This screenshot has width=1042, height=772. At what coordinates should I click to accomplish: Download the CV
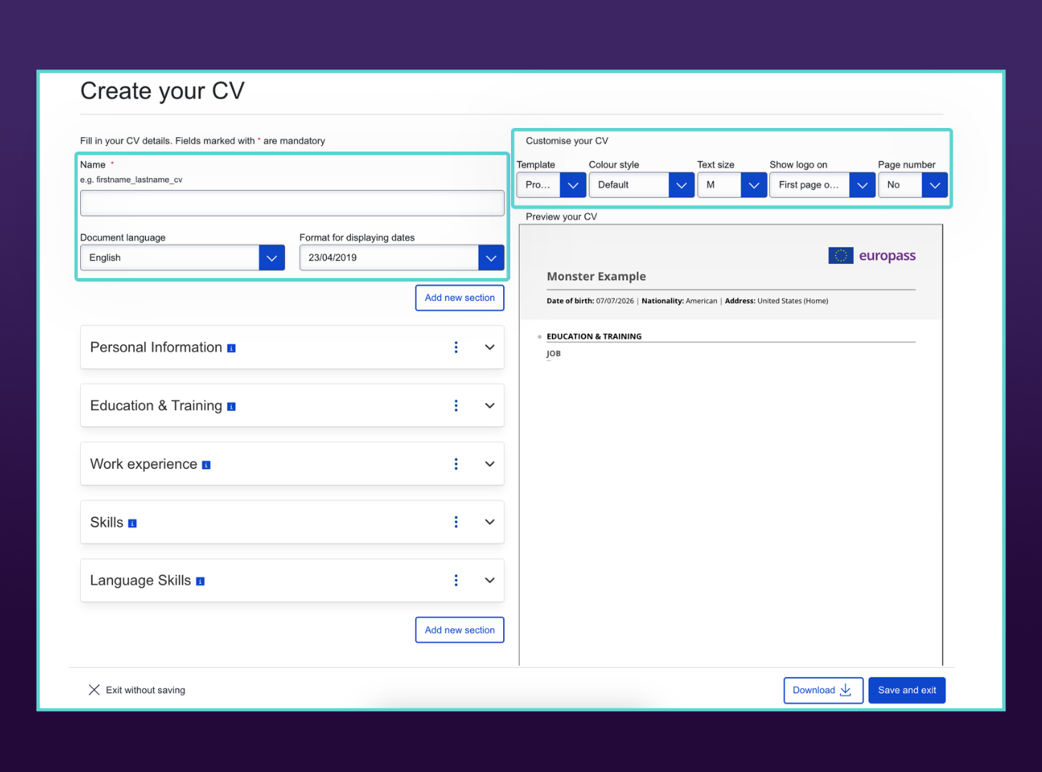pos(823,691)
